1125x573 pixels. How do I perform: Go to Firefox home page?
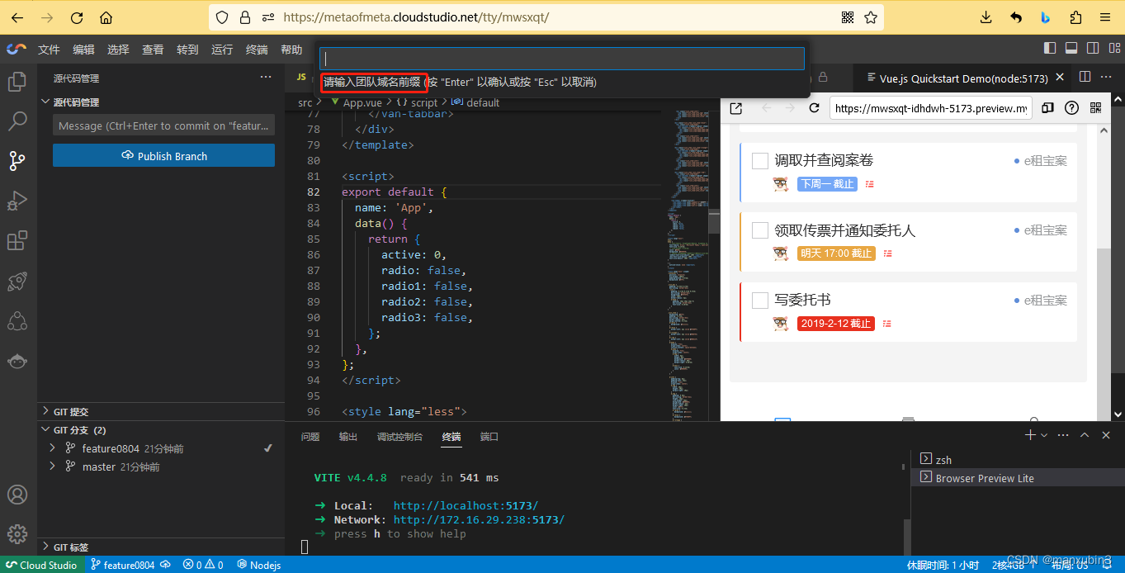[x=106, y=17]
